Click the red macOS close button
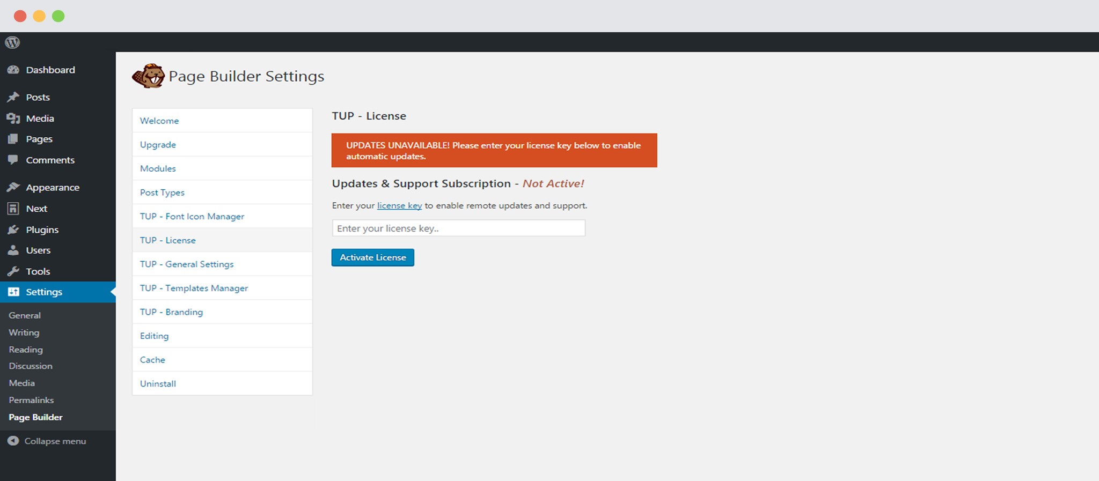This screenshot has width=1099, height=481. tap(20, 16)
